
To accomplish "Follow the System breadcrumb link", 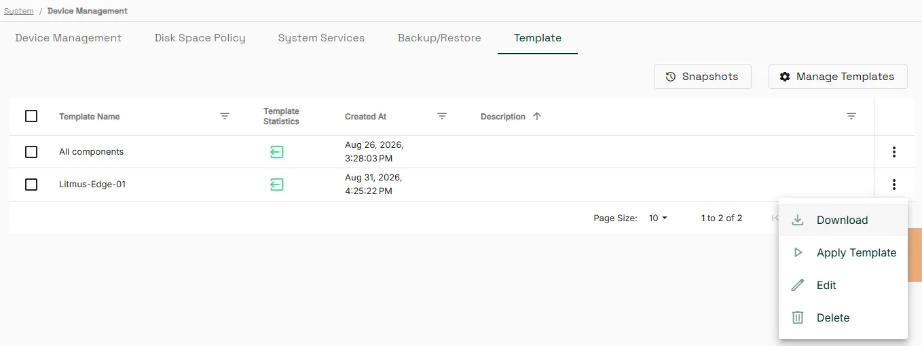I will tap(19, 11).
